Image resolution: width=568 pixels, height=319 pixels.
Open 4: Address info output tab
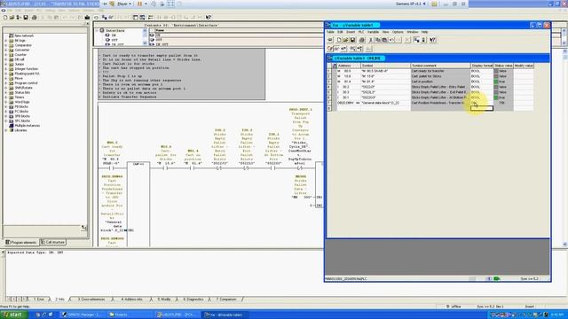[x=131, y=300]
